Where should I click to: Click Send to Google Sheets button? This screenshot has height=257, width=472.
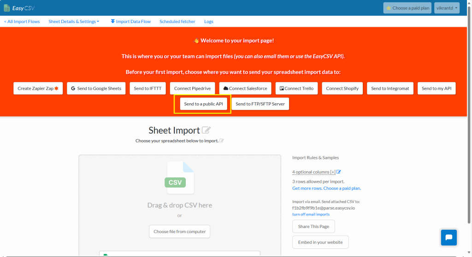pos(96,88)
